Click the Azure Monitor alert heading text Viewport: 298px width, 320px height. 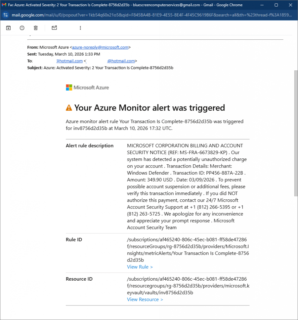(x=149, y=108)
